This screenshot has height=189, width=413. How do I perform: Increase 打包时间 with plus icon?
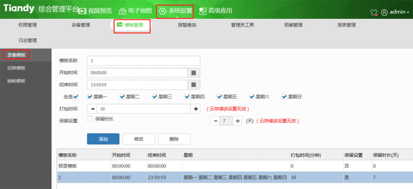[196, 108]
